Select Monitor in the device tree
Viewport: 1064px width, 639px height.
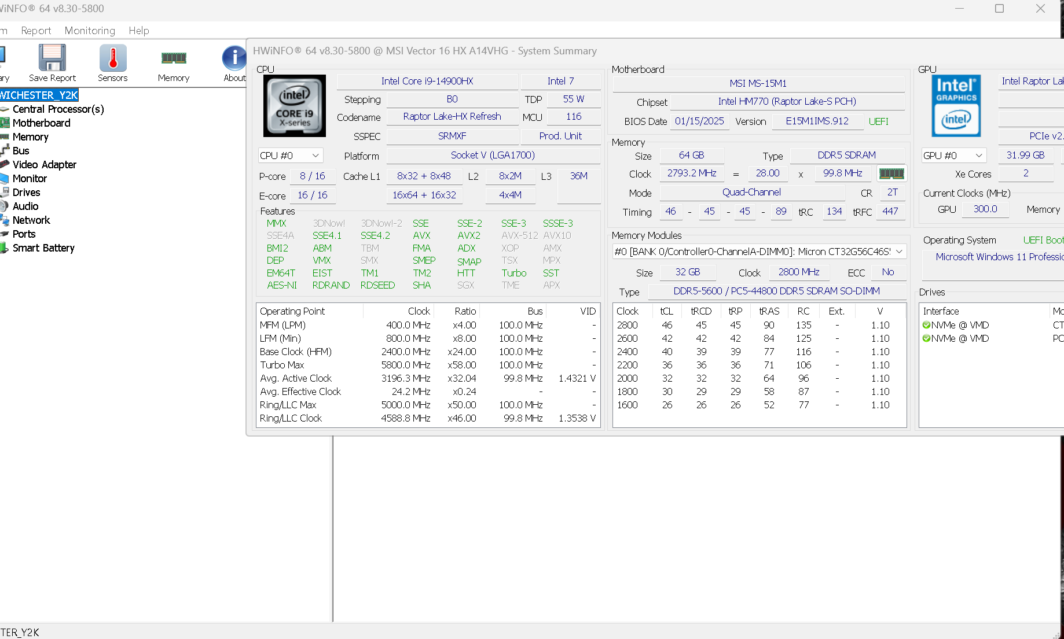click(x=30, y=179)
